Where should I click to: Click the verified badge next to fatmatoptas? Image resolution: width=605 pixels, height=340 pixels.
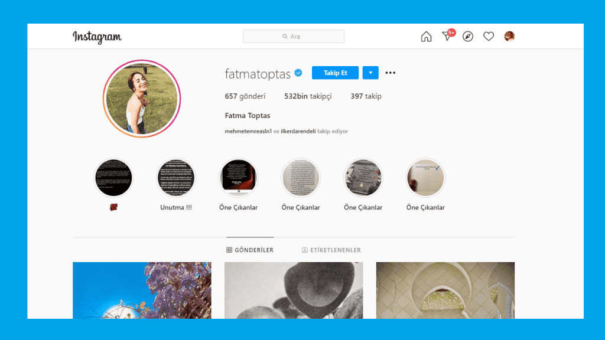click(x=298, y=73)
